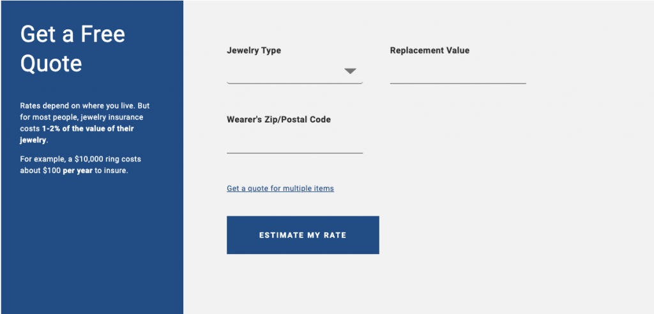The width and height of the screenshot is (654, 314).
Task: Click the 'Get a Free Quote' heading
Action: pos(72,49)
